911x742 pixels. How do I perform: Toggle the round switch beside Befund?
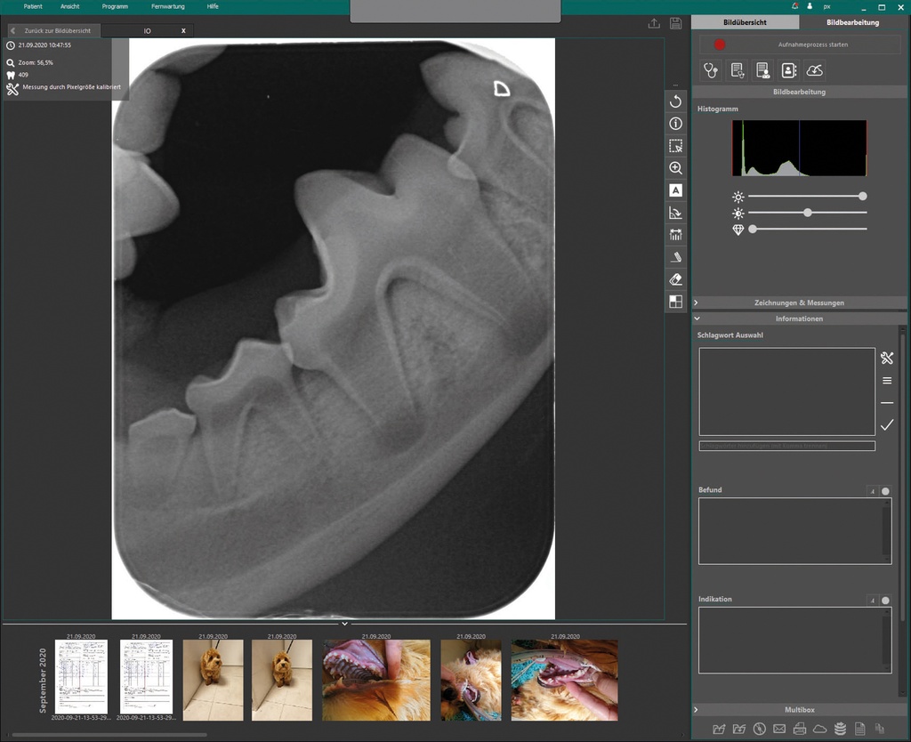click(x=885, y=491)
